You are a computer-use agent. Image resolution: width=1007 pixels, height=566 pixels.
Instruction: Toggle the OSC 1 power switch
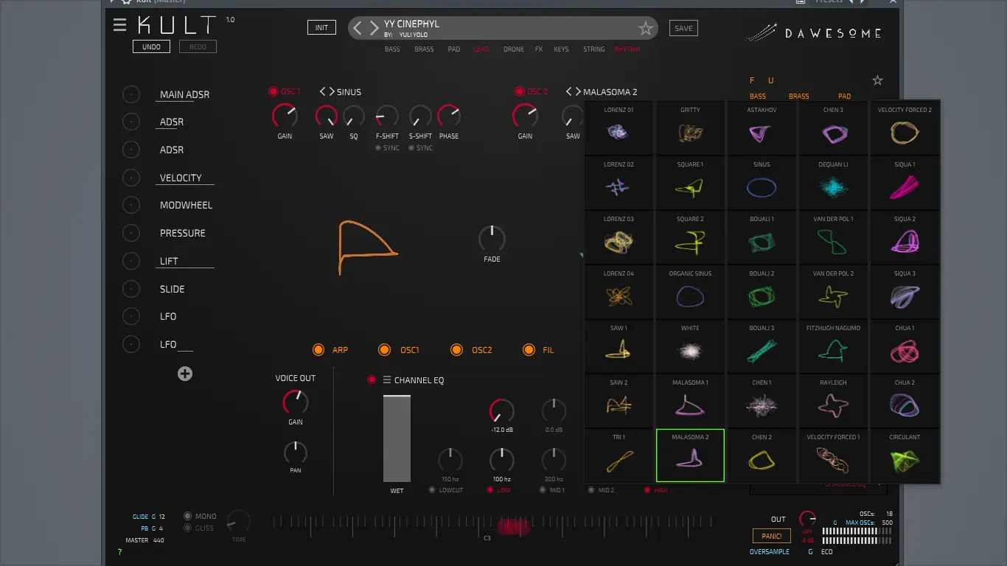[273, 91]
